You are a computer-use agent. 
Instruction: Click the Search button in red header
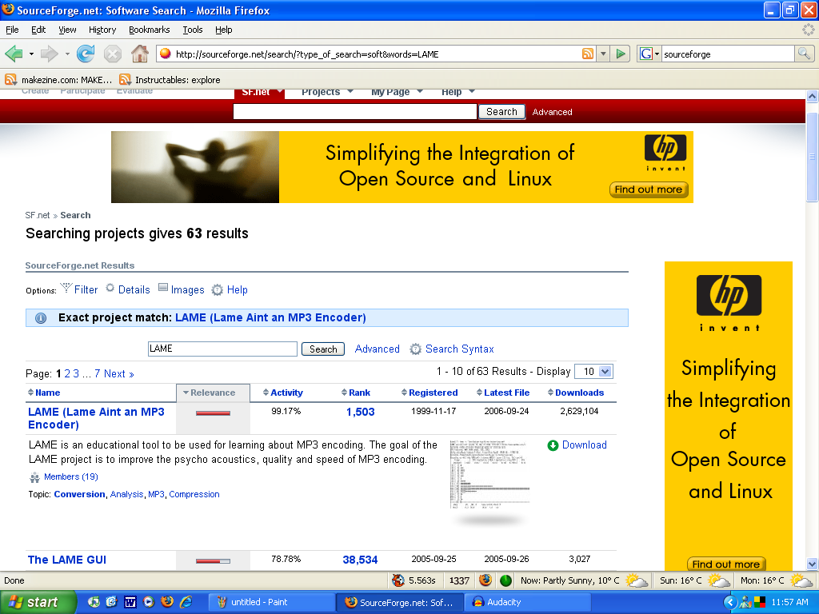point(501,112)
